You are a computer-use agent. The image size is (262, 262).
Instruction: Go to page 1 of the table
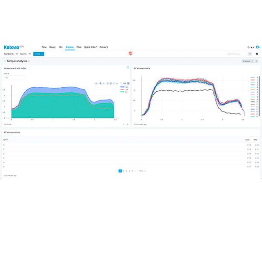coord(120,171)
